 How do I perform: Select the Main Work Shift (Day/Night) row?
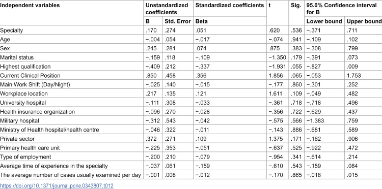click(191, 84)
